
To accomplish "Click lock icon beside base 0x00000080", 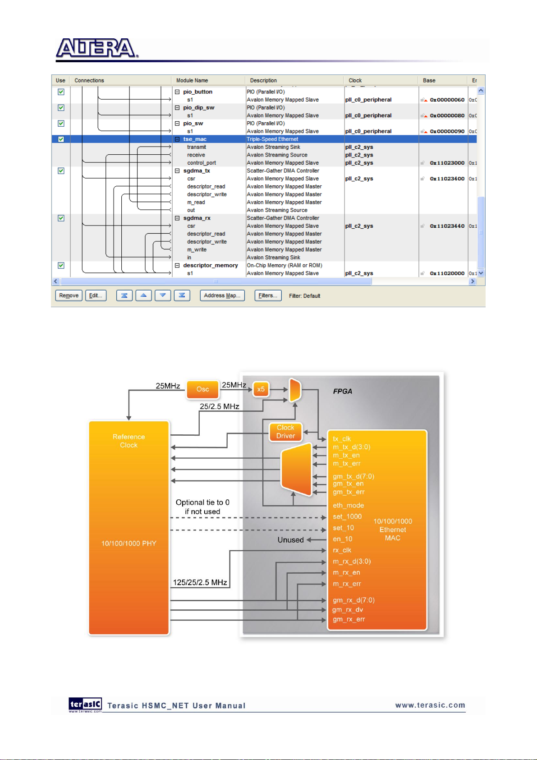I will point(424,115).
